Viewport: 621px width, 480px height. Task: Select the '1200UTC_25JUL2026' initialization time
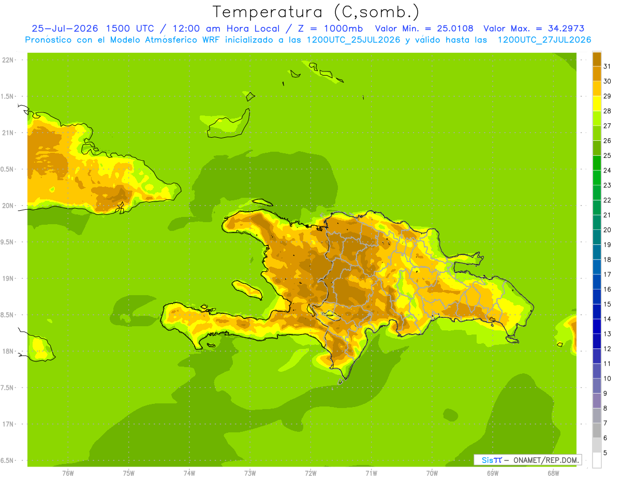click(353, 40)
